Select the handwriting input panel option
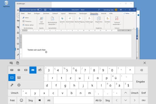Screen dimensions: 156x104 tap(40, 70)
